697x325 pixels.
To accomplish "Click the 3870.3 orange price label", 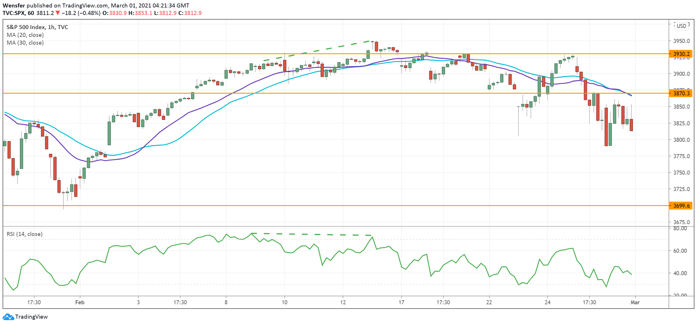I will tap(681, 93).
